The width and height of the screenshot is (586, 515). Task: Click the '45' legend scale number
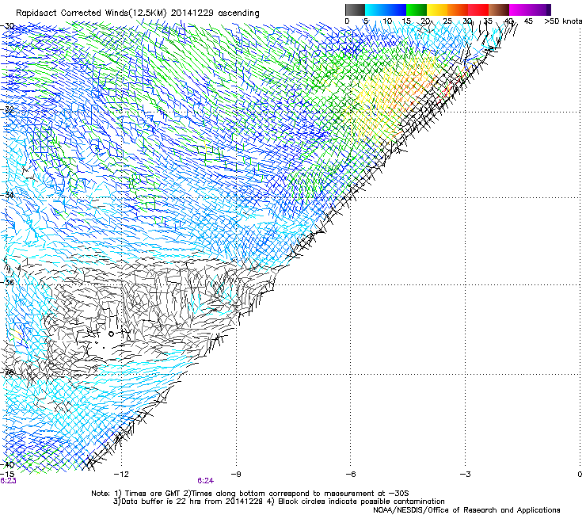528,21
